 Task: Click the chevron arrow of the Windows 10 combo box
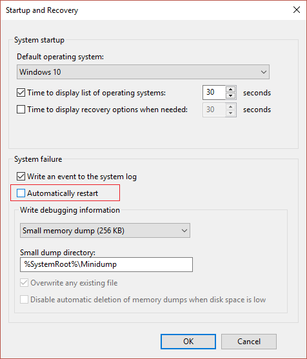point(264,72)
